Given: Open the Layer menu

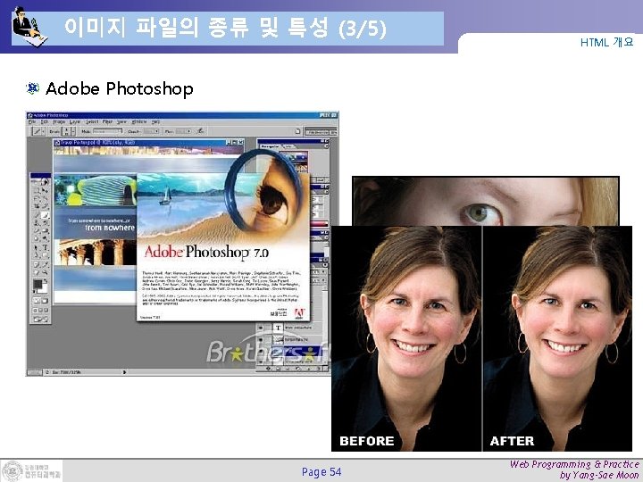Looking at the screenshot, I should pyautogui.click(x=75, y=121).
